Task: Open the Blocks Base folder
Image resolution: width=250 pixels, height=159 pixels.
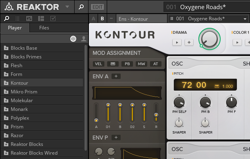Action: coord(42,48)
